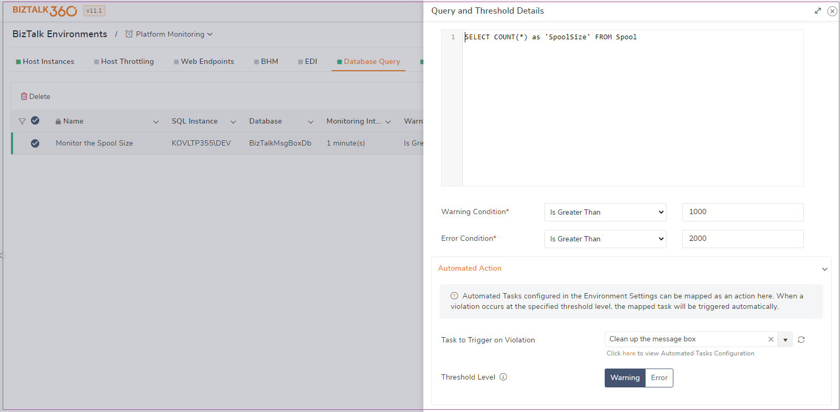Switch to the BHM tab
Image resolution: width=840 pixels, height=412 pixels.
click(266, 62)
